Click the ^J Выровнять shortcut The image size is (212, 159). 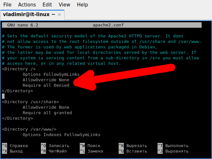pos(173,151)
